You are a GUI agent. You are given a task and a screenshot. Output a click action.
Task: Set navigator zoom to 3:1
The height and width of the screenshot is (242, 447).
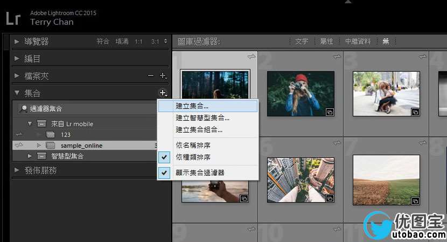pos(155,42)
